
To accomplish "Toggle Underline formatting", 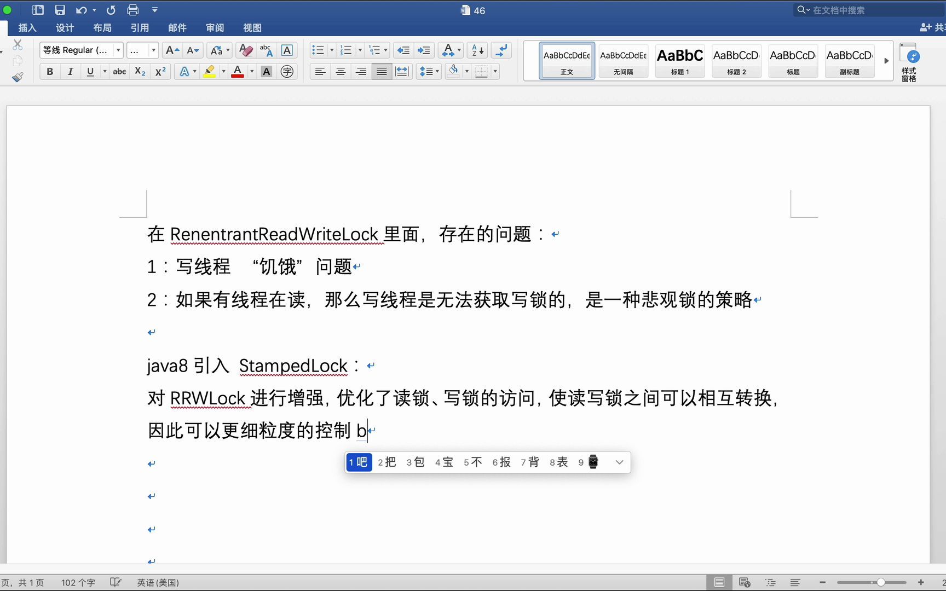I will (90, 72).
